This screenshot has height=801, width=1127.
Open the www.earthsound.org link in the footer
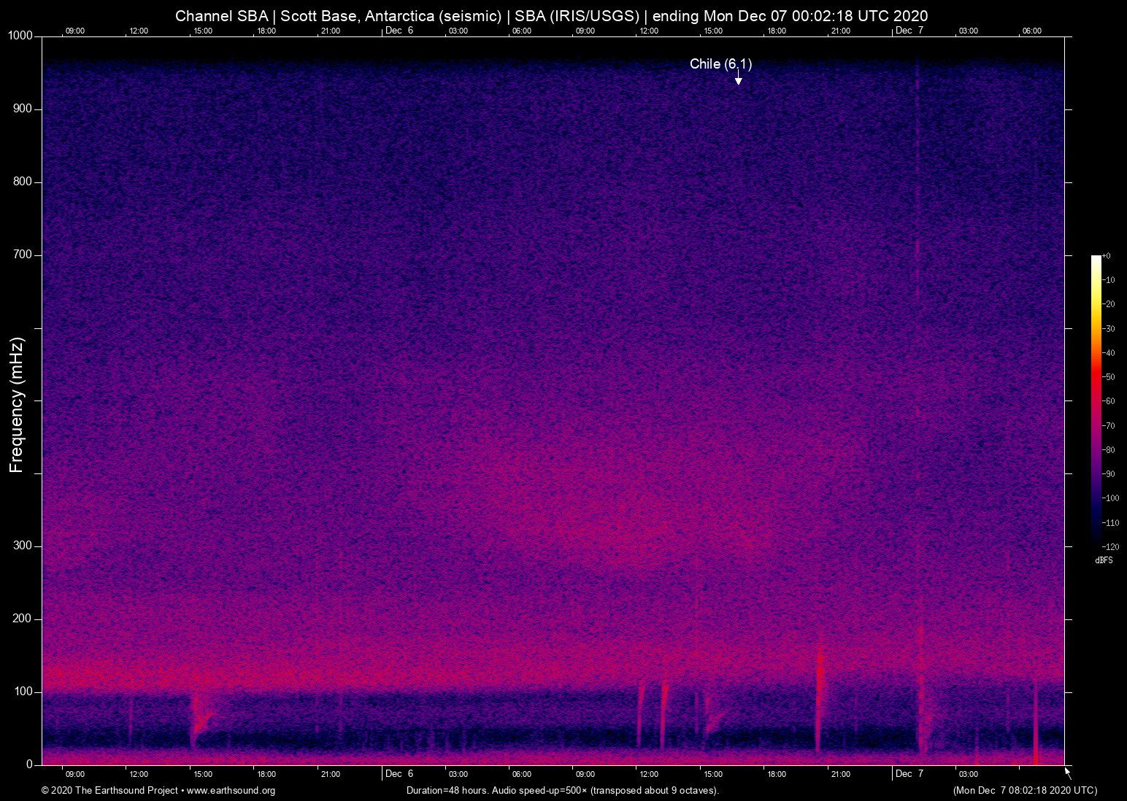[x=231, y=791]
